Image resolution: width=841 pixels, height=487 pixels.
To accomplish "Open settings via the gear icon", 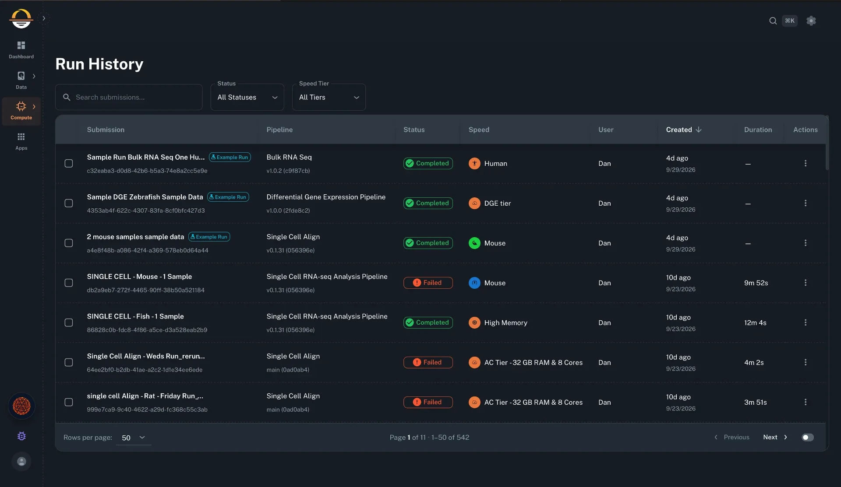I will tap(811, 21).
